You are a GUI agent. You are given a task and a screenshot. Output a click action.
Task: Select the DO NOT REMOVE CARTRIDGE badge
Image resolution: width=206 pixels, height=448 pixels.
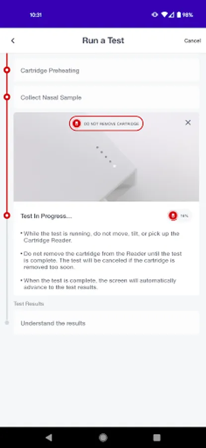(x=106, y=123)
